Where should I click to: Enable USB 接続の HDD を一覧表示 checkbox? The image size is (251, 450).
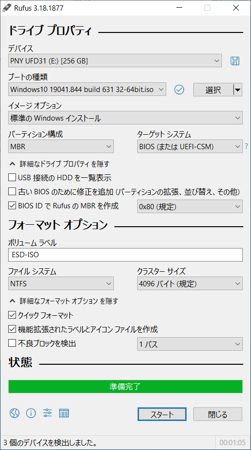click(12, 178)
